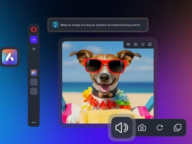Viewport: 192px width, 144px height.
Task: Click the large refresh button in bottom toolbar
Action: coord(160,128)
